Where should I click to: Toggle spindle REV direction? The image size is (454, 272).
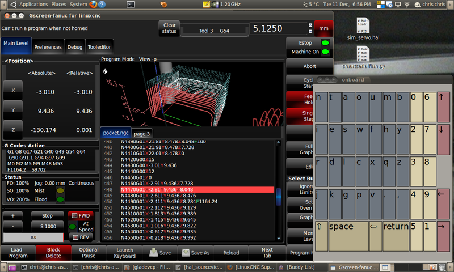(x=81, y=237)
